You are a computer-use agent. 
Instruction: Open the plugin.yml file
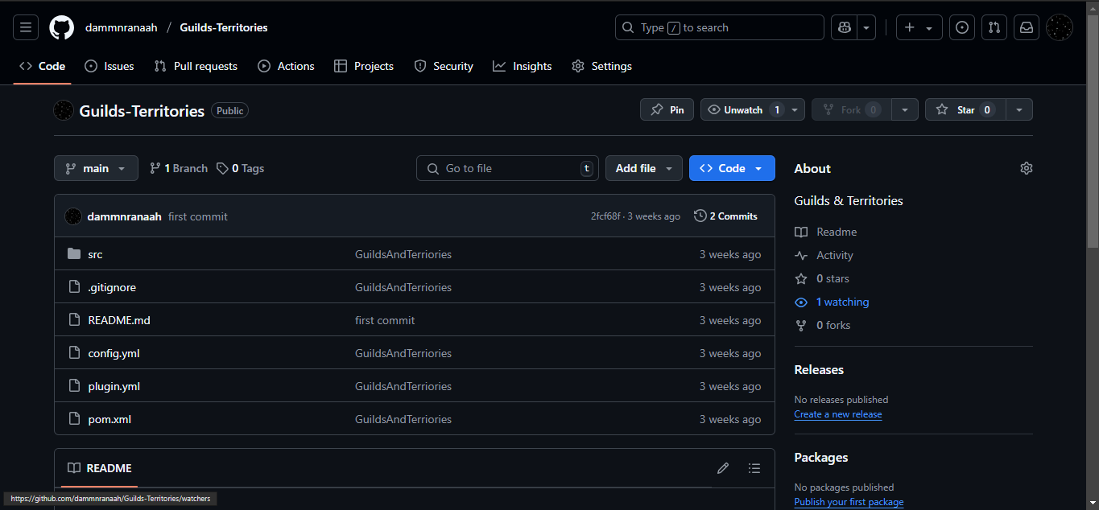click(x=114, y=386)
